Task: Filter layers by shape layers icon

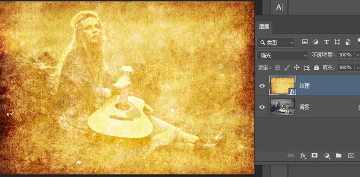Action: point(337,42)
